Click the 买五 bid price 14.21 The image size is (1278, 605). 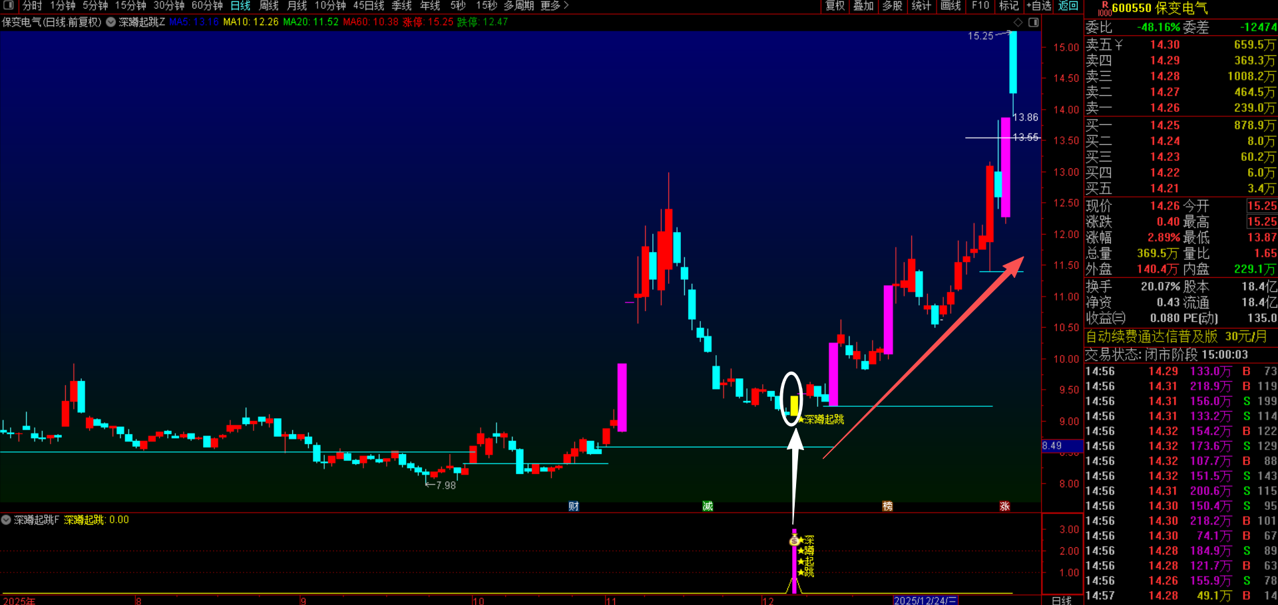pyautogui.click(x=1165, y=189)
